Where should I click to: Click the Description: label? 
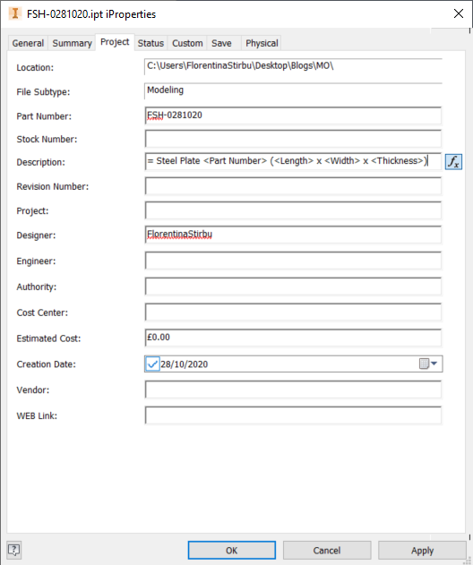coord(40,162)
